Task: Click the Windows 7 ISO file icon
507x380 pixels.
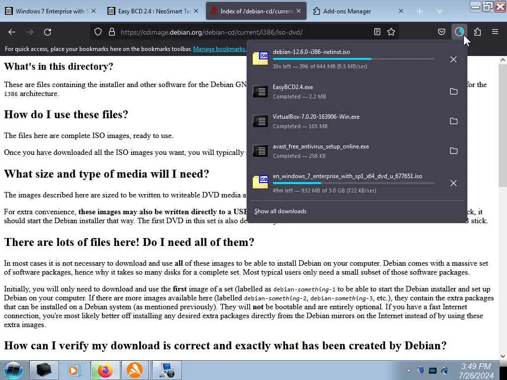Action: tap(260, 182)
